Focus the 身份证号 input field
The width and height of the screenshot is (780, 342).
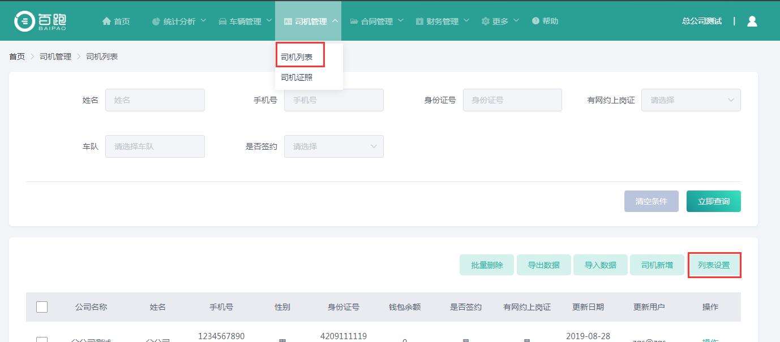[512, 100]
